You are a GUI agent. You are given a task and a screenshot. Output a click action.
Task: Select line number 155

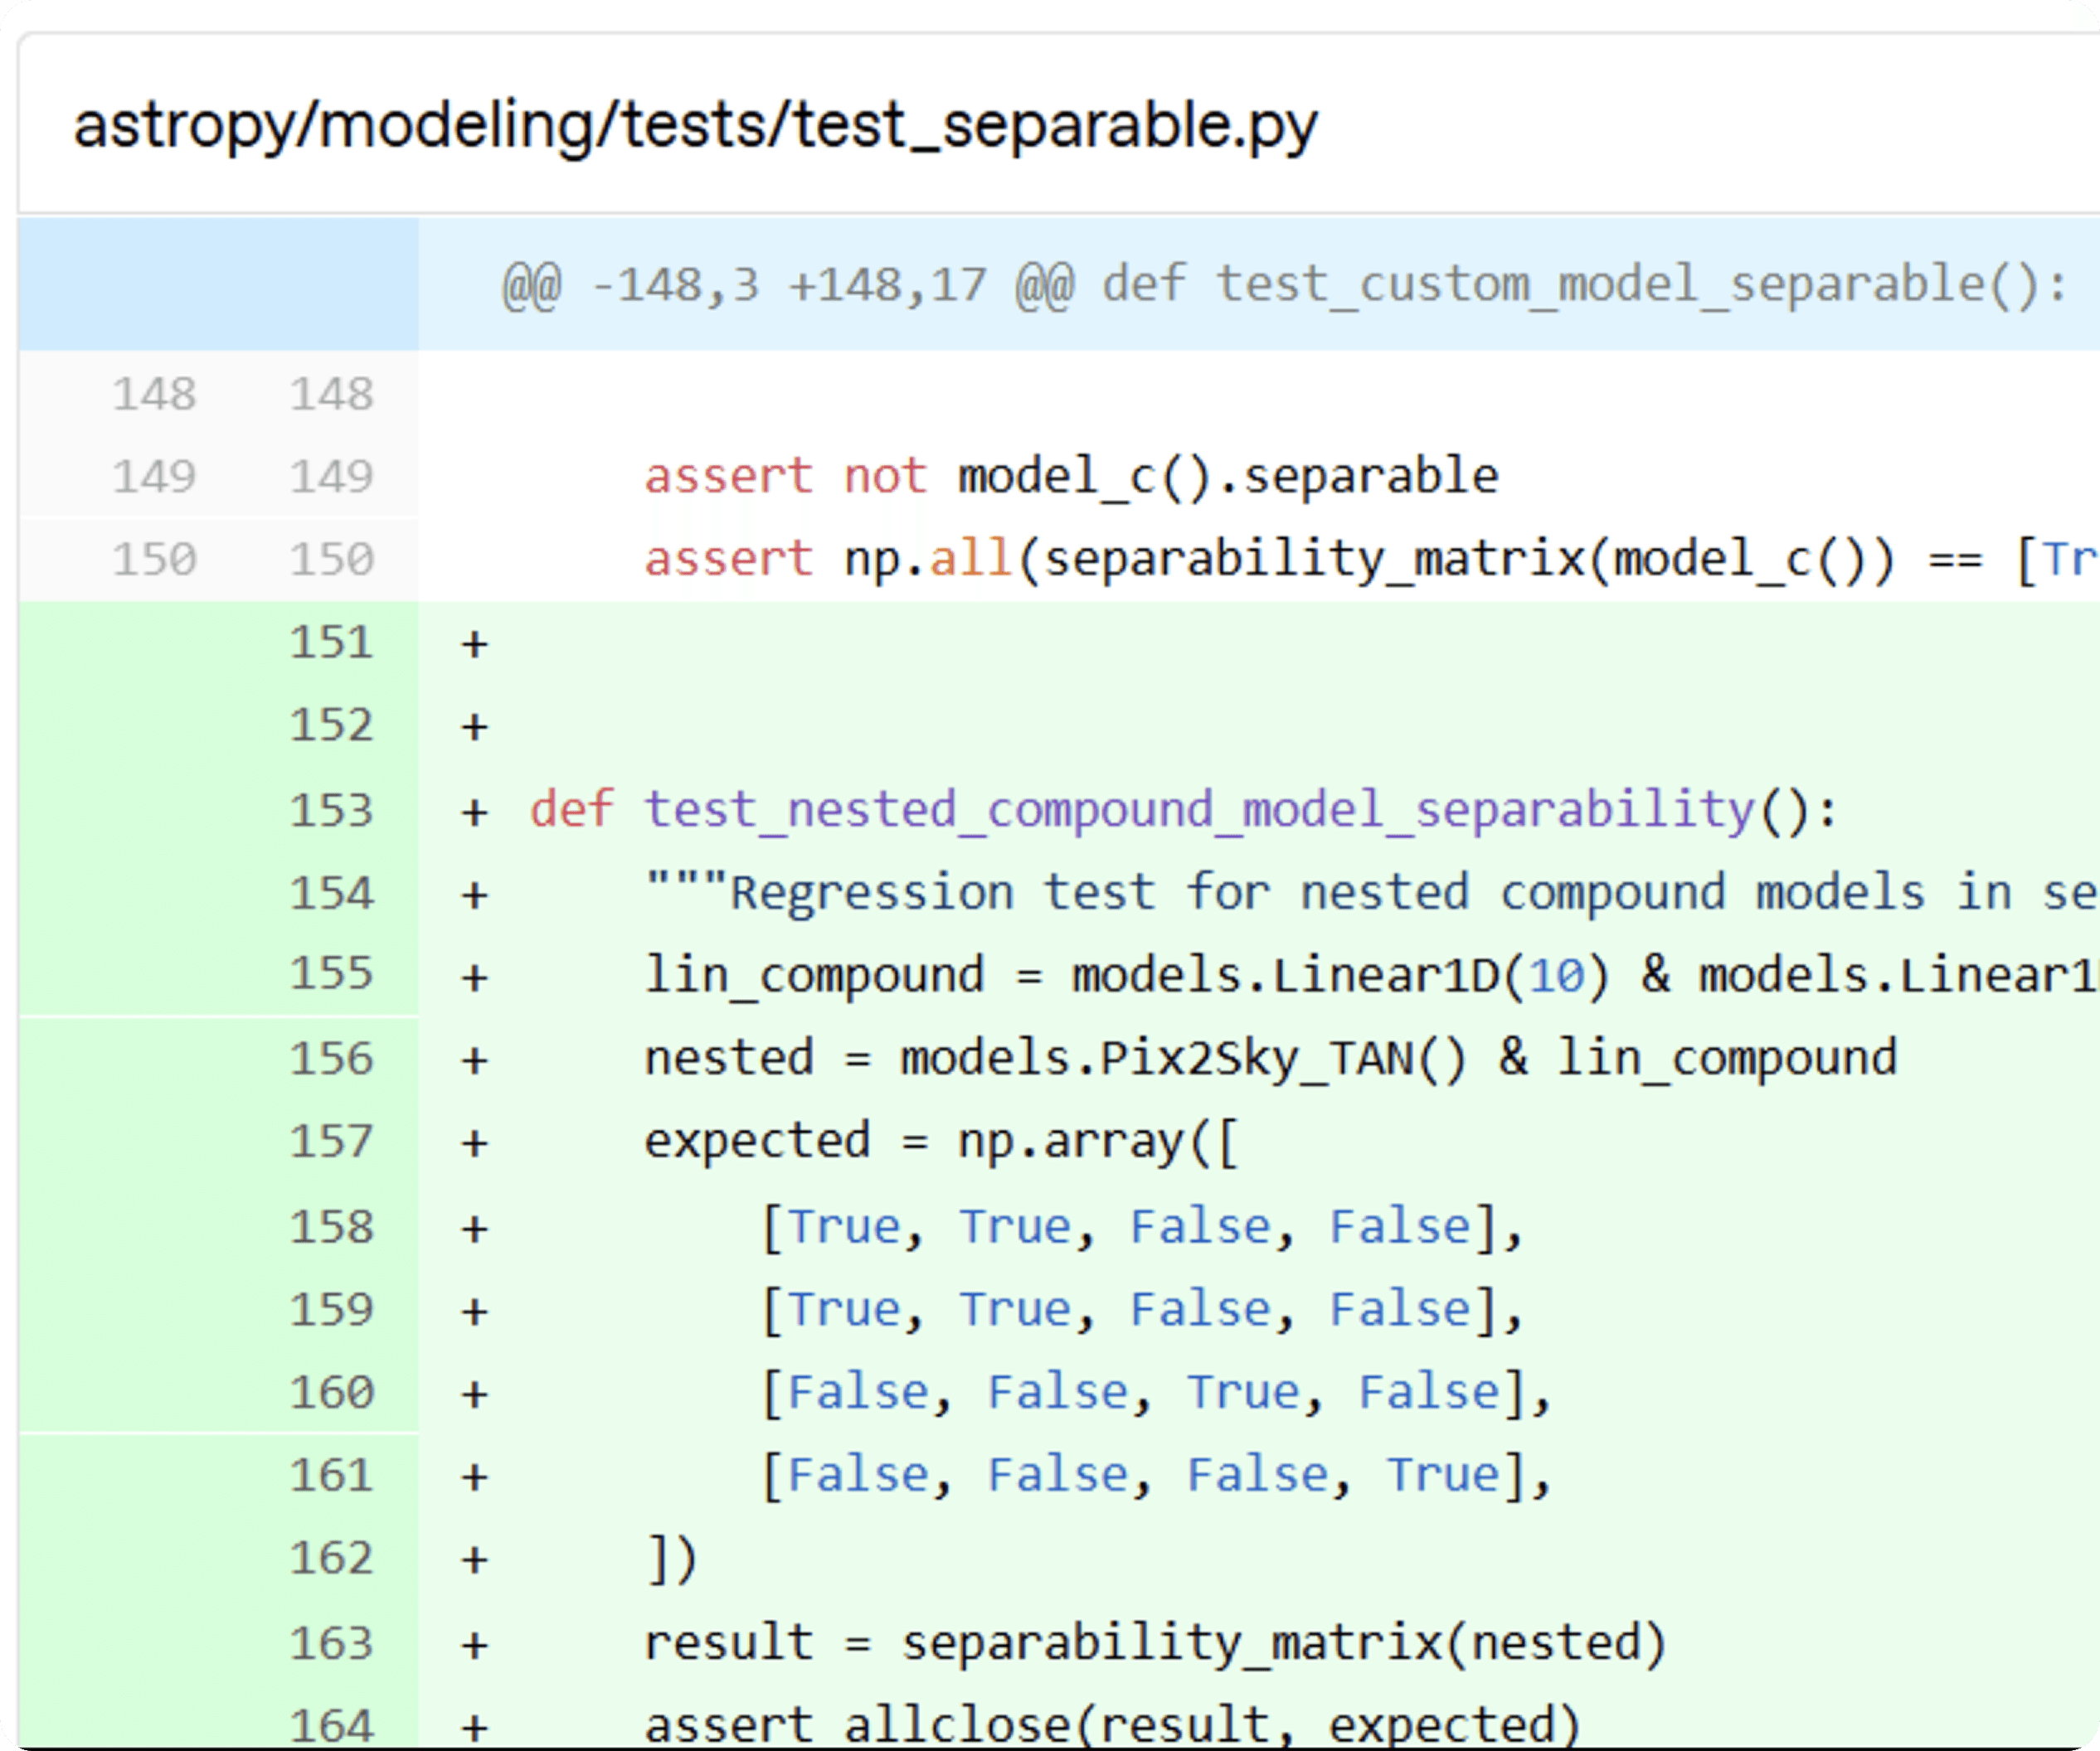point(331,974)
